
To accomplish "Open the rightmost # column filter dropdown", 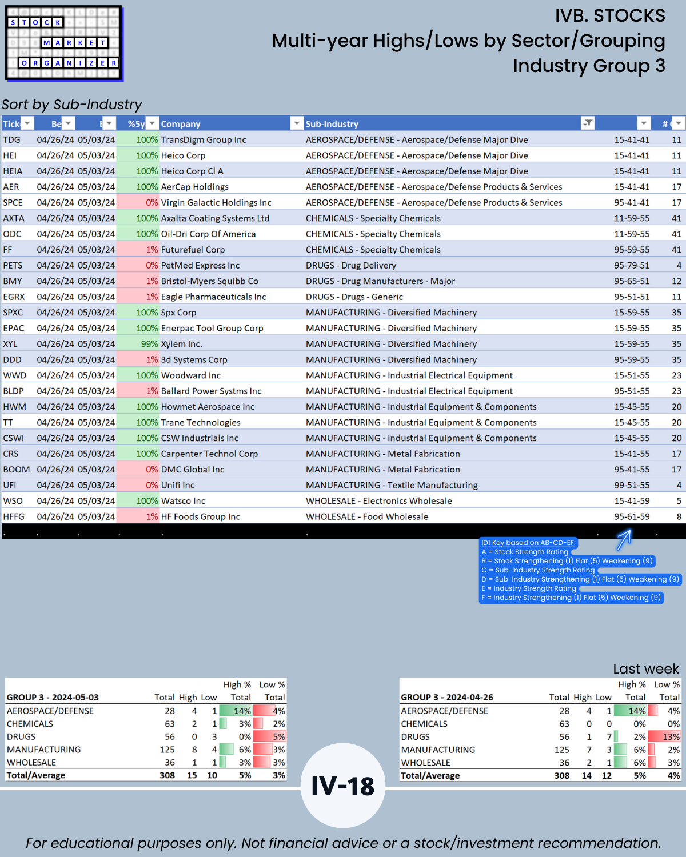I will click(678, 123).
